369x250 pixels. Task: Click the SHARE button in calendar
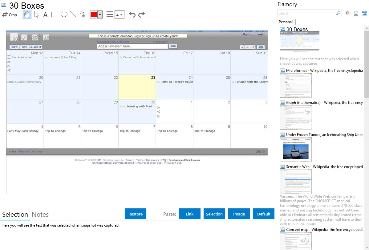(x=35, y=47)
